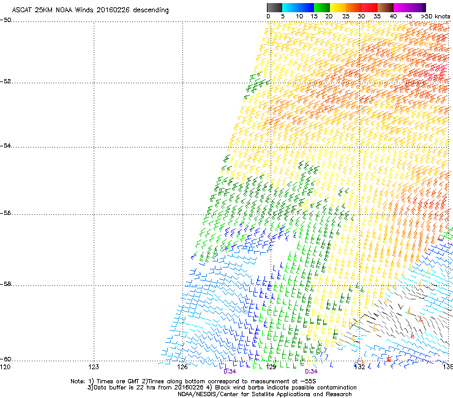Select the latitude label '-60'
Viewport: 453px width, 398px height.
pos(6,359)
